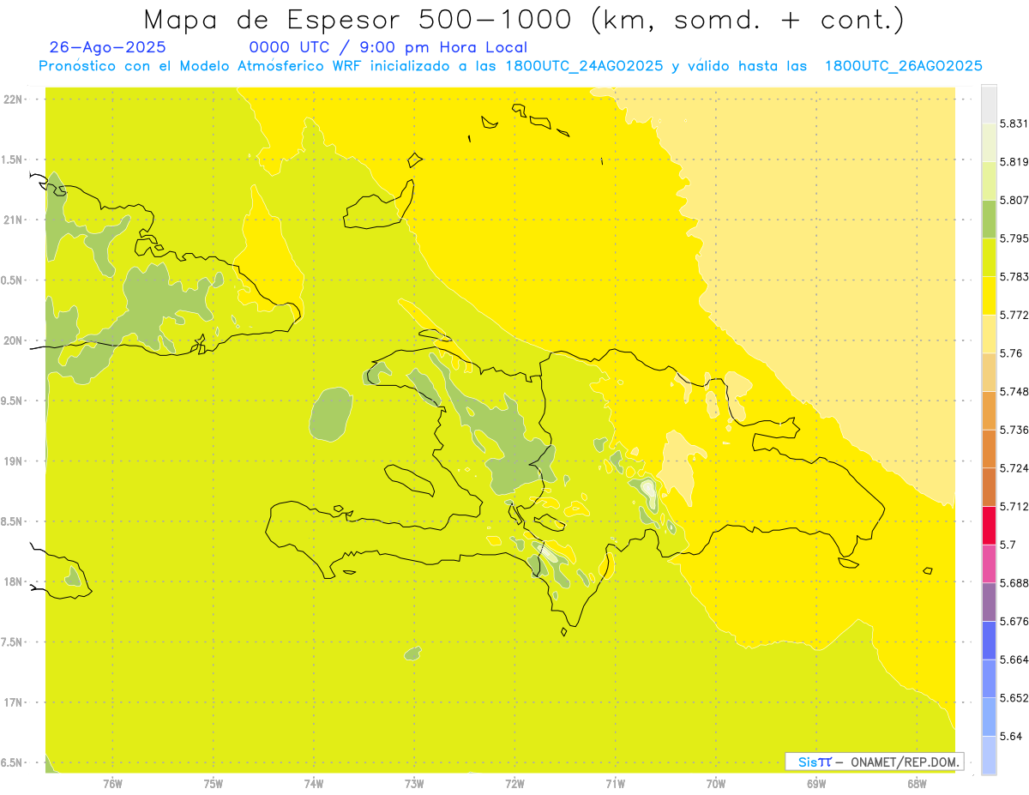Select the '20N' latitude label
The image size is (1029, 795).
pos(13,340)
